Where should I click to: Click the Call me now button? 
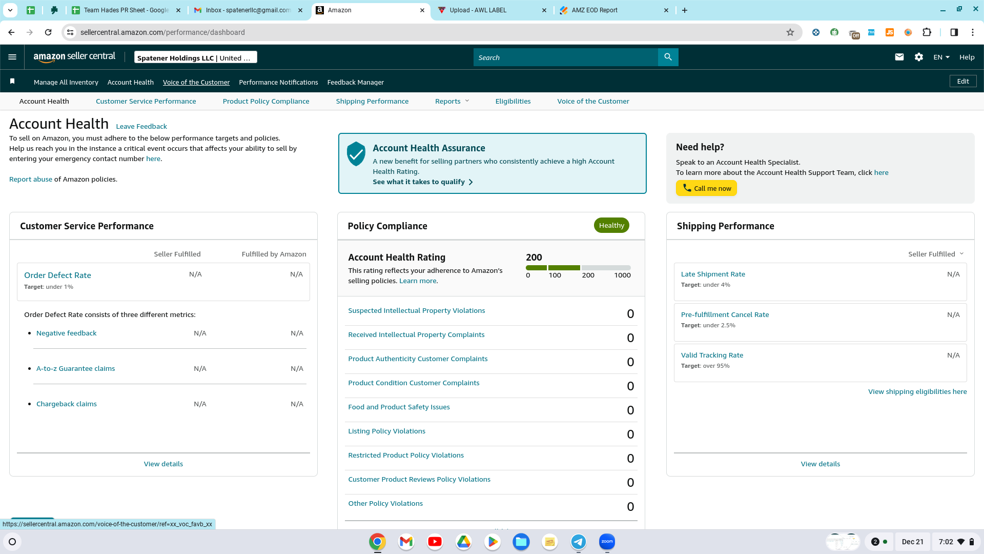click(706, 188)
